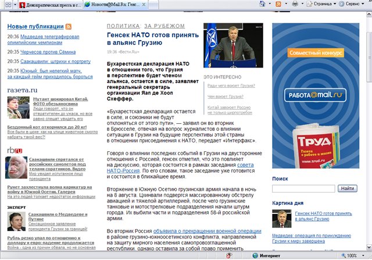This screenshot has height=260, width=372.
Task: Click the NATO speaker article photo
Action: tap(233, 45)
